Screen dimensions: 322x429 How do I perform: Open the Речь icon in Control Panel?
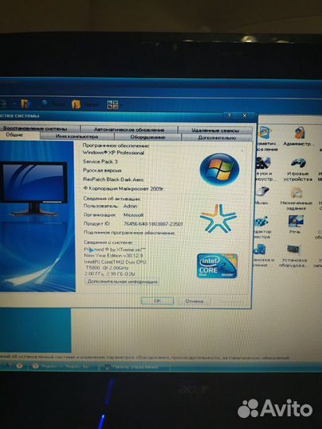[x=296, y=222]
